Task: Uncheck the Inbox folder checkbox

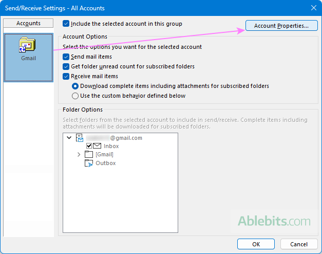Action: click(x=89, y=146)
